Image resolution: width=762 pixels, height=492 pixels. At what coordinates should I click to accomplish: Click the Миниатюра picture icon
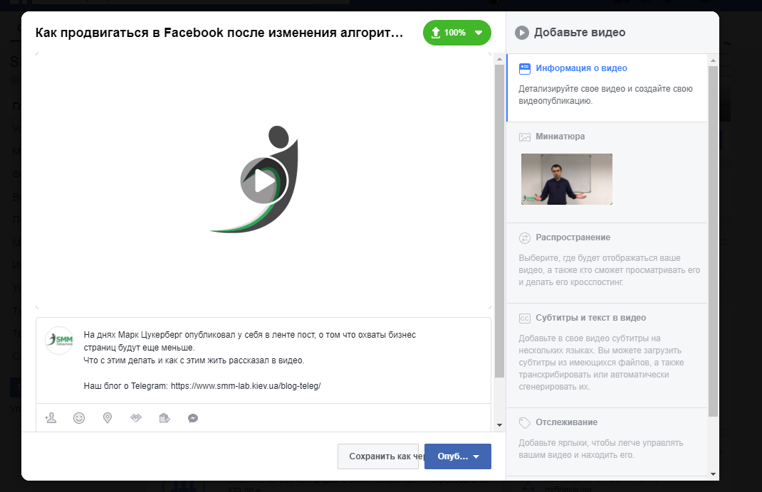pyautogui.click(x=525, y=137)
